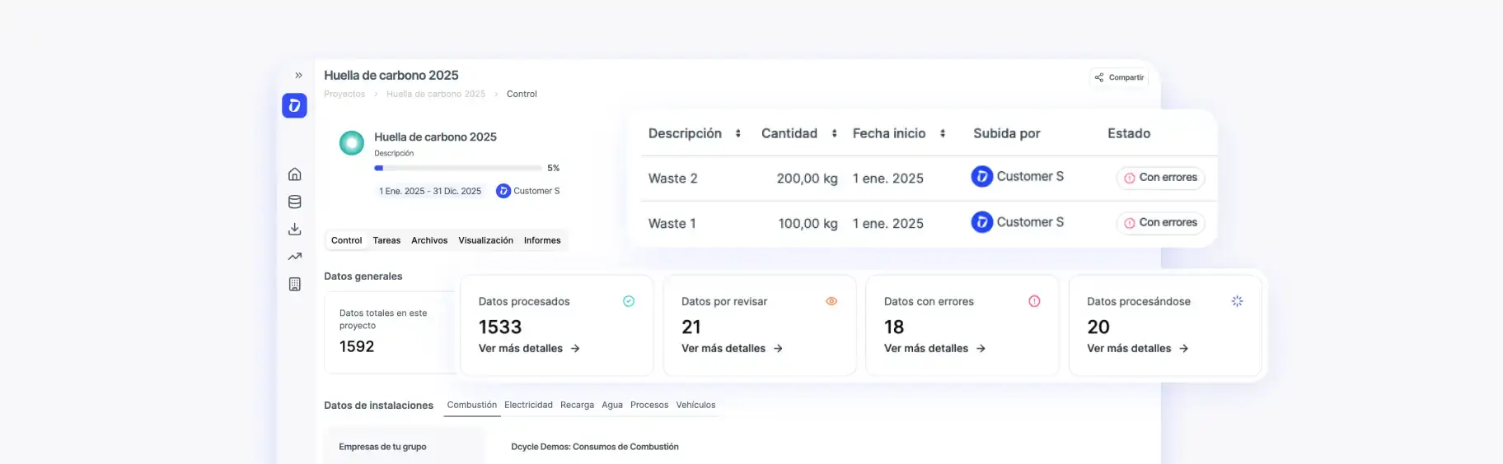
Task: Select the Electricidad installations tab
Action: point(528,405)
